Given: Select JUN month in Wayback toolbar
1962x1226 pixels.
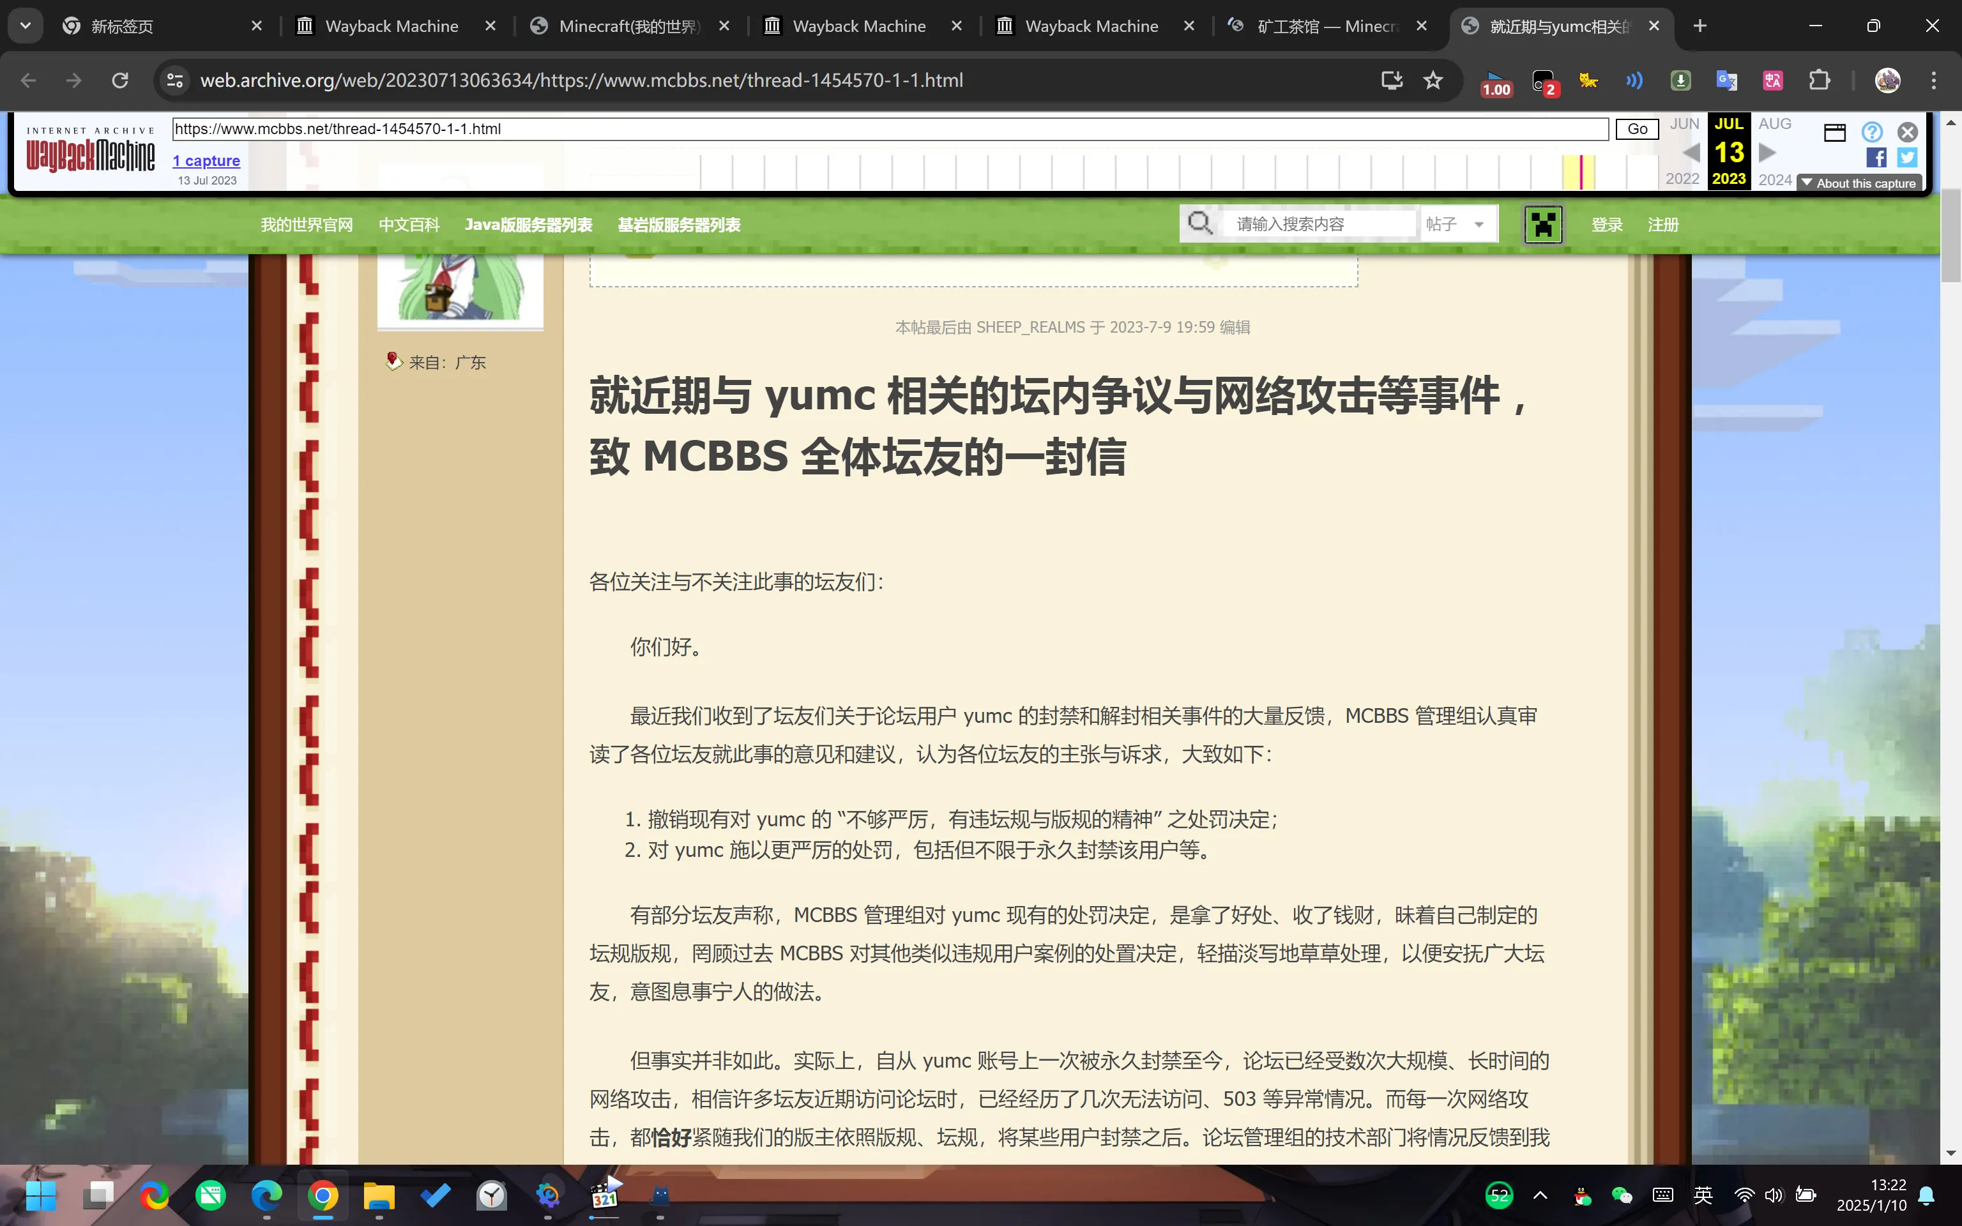Looking at the screenshot, I should (x=1684, y=124).
